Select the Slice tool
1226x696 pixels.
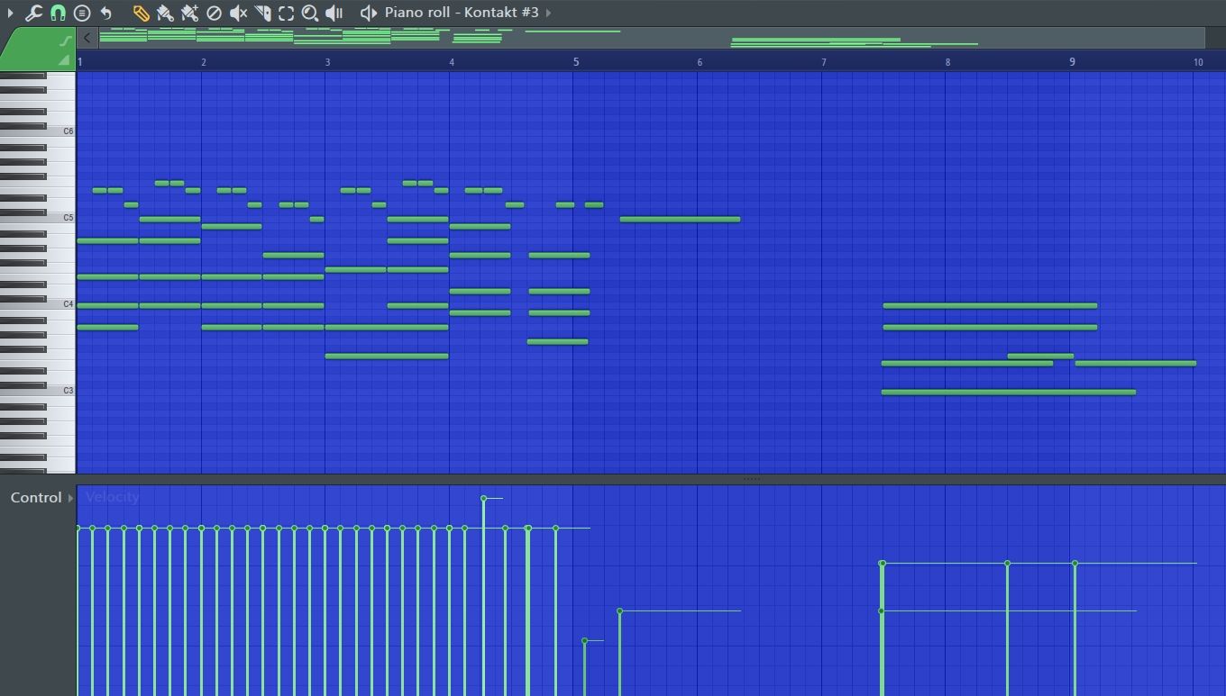click(262, 13)
